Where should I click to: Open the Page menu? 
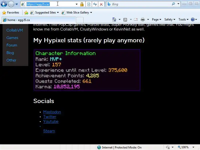[157, 19]
